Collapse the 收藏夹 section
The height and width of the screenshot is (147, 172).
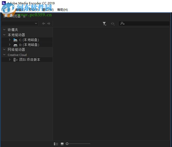pyautogui.click(x=4, y=30)
